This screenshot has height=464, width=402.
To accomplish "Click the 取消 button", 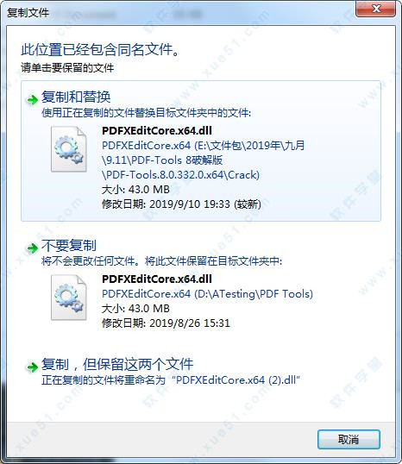I will (349, 440).
